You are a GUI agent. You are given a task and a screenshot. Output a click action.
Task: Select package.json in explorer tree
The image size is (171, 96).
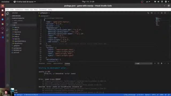tap(17, 48)
